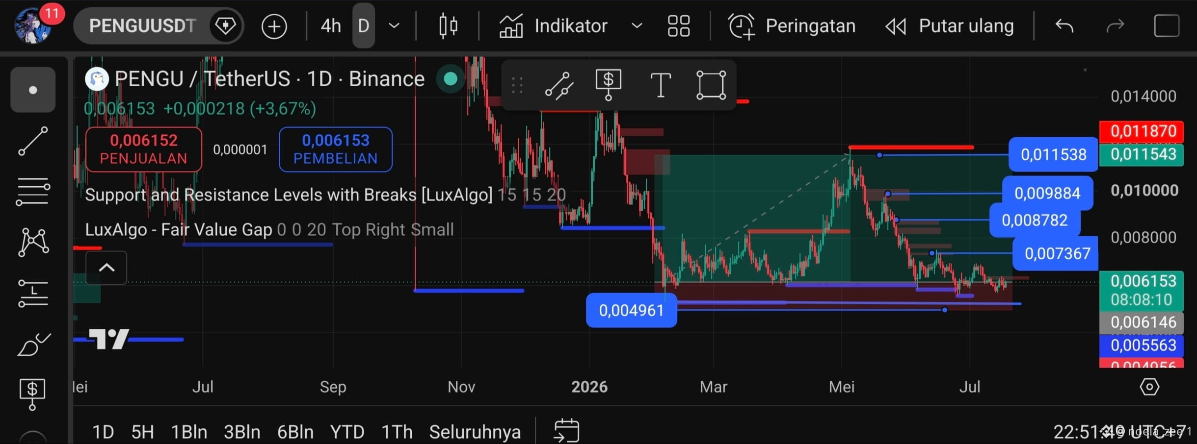Screen dimensions: 1197x444
Task: Set the range to YTD
Action: tap(347, 432)
